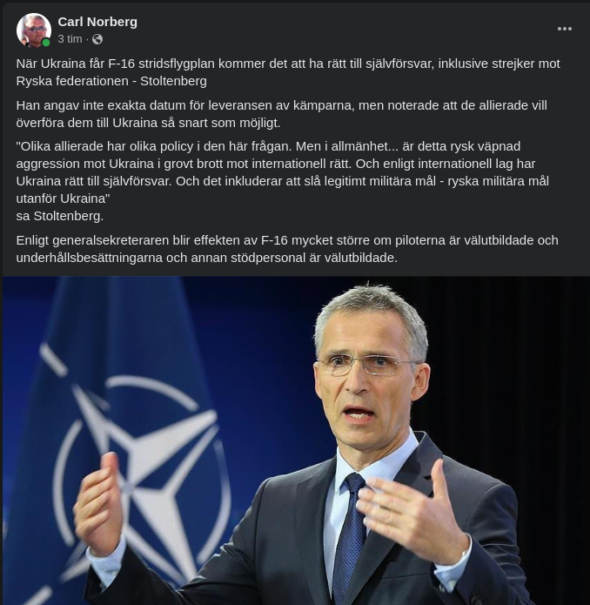Click the line "sa Stoltenberg."

pos(60,216)
